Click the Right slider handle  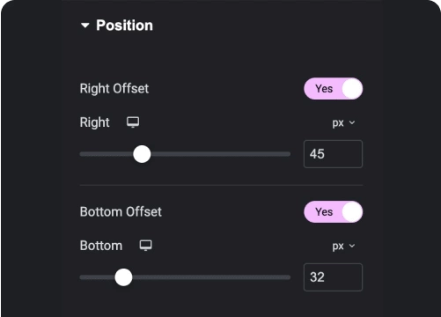[x=142, y=154]
